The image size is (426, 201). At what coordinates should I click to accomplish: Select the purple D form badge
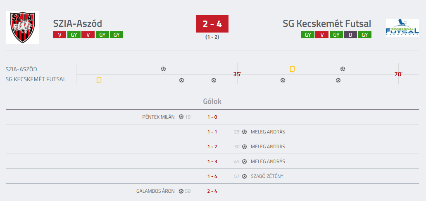click(350, 35)
